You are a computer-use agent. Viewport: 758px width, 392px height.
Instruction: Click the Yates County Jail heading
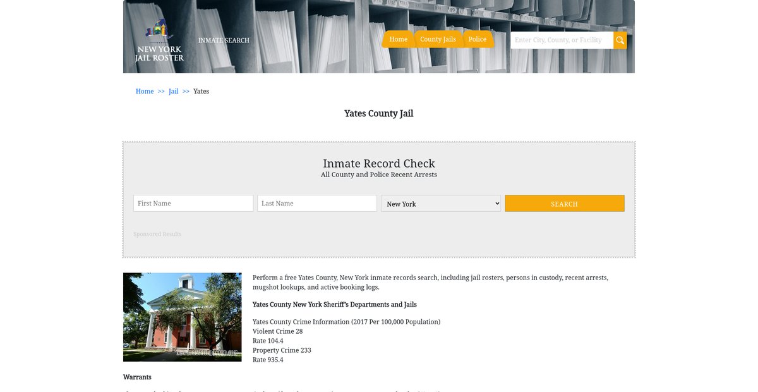379,114
